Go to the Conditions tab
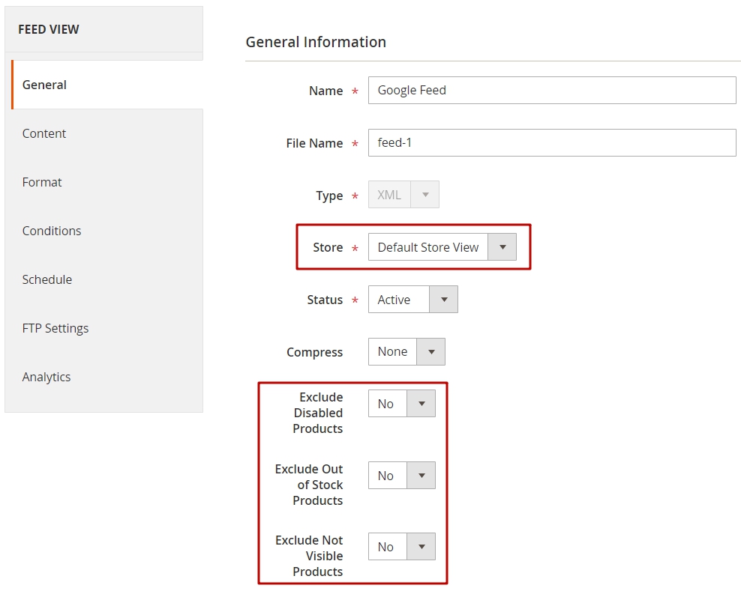Image resolution: width=741 pixels, height=591 pixels. click(104, 231)
